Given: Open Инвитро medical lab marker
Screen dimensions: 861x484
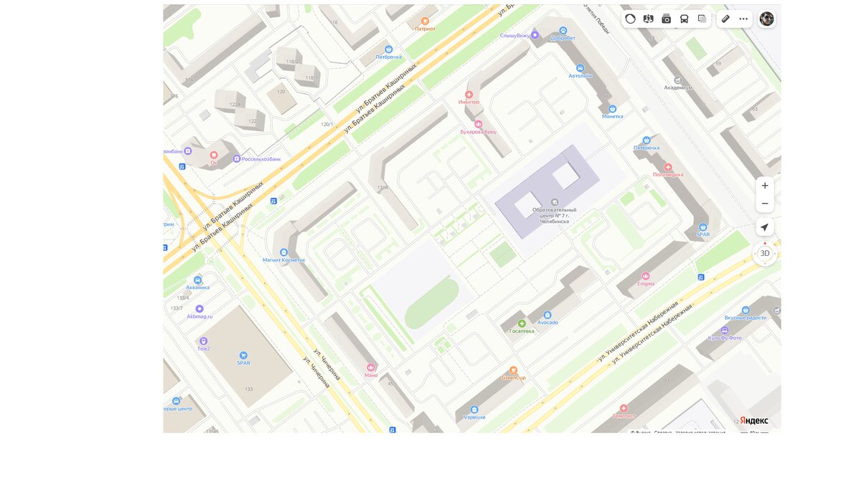Looking at the screenshot, I should [x=469, y=95].
